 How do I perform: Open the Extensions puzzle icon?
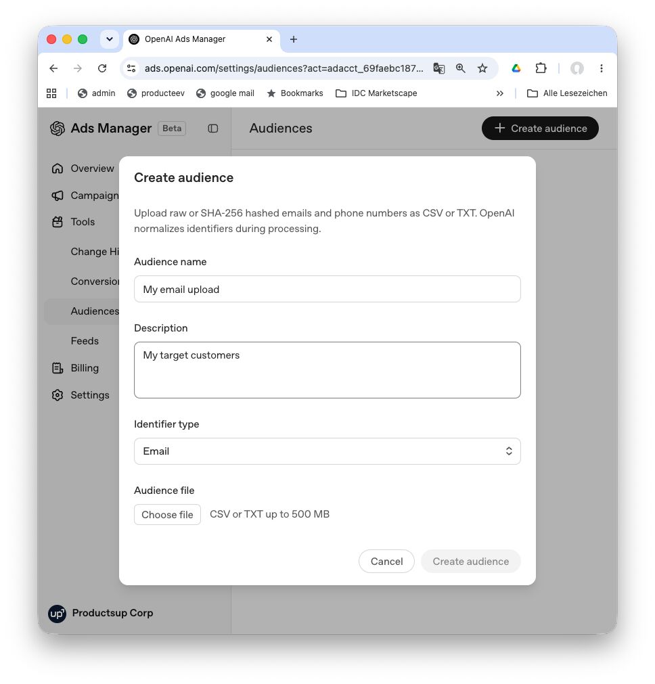click(x=541, y=68)
